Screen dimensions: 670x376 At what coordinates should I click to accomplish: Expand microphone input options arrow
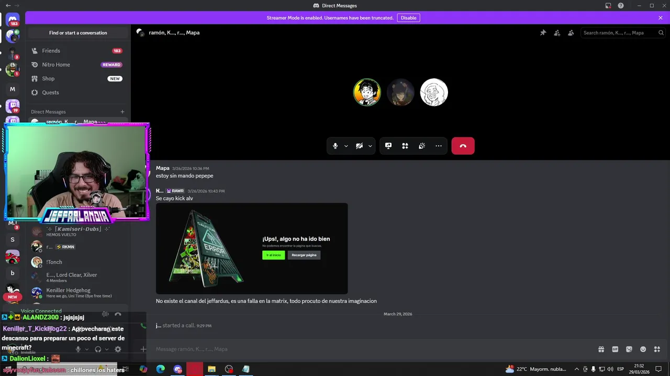tap(346, 146)
